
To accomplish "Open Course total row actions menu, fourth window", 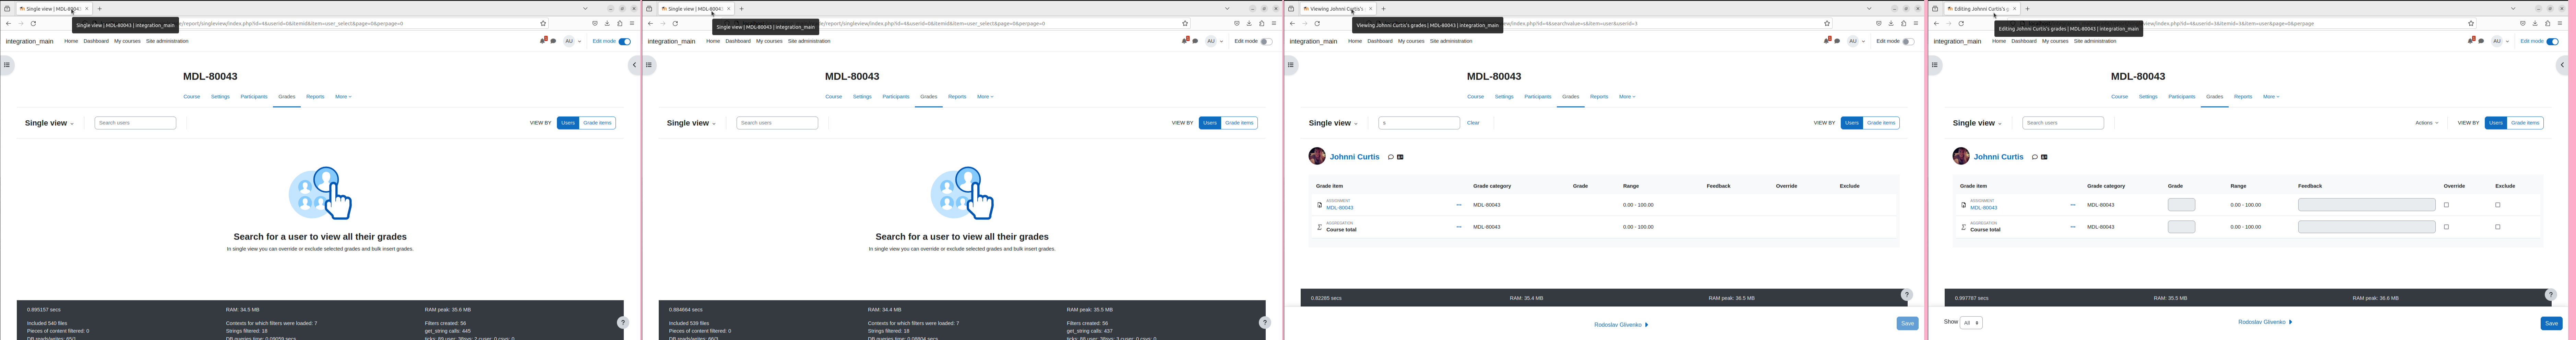I will (2073, 227).
